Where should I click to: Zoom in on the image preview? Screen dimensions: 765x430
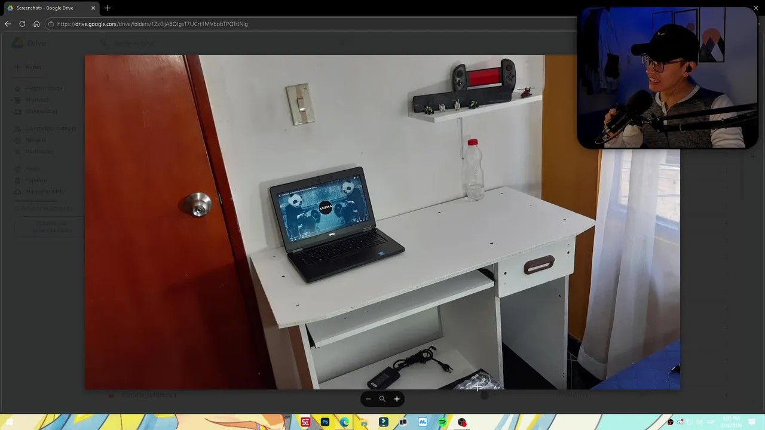(x=397, y=399)
